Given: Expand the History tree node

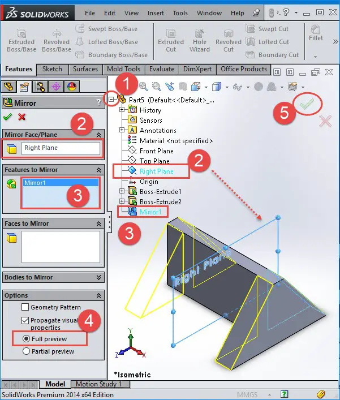Looking at the screenshot, I should 122,110.
